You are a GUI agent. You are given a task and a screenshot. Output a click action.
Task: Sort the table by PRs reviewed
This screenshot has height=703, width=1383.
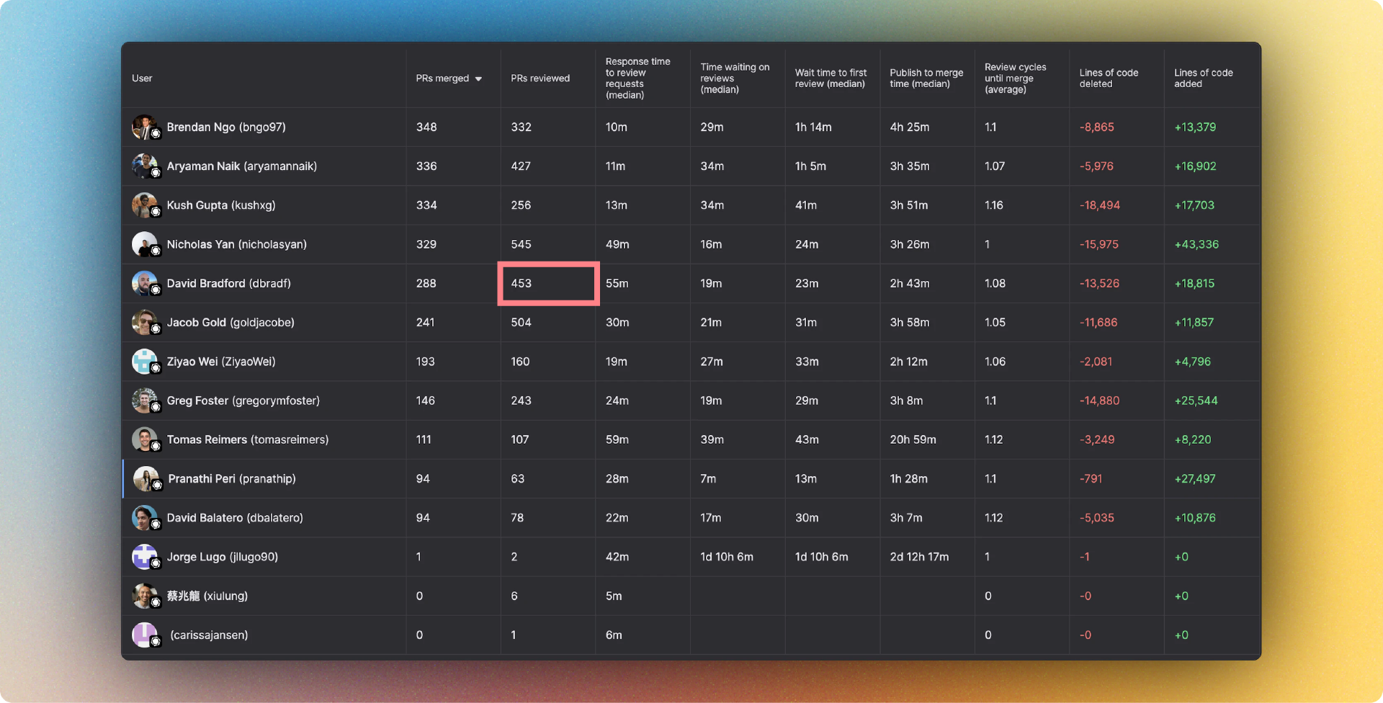click(540, 78)
